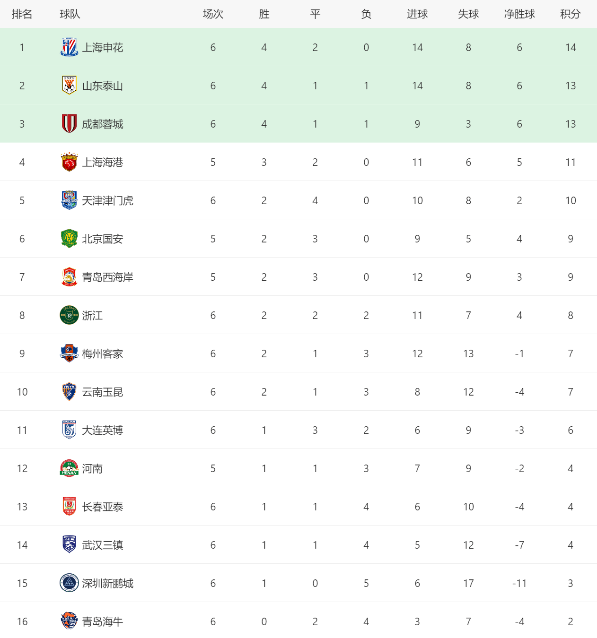Click the 排名 column header
This screenshot has height=638, width=597.
(22, 14)
